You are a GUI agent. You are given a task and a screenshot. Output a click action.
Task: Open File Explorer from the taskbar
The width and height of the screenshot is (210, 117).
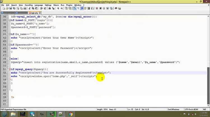tap(13, 114)
